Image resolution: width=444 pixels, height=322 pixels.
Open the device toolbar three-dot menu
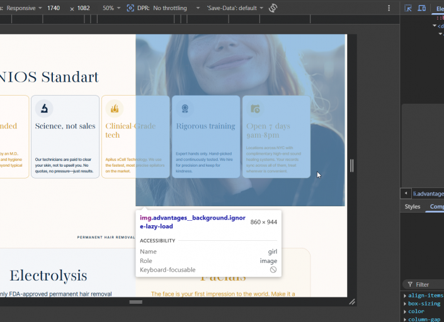(389, 8)
